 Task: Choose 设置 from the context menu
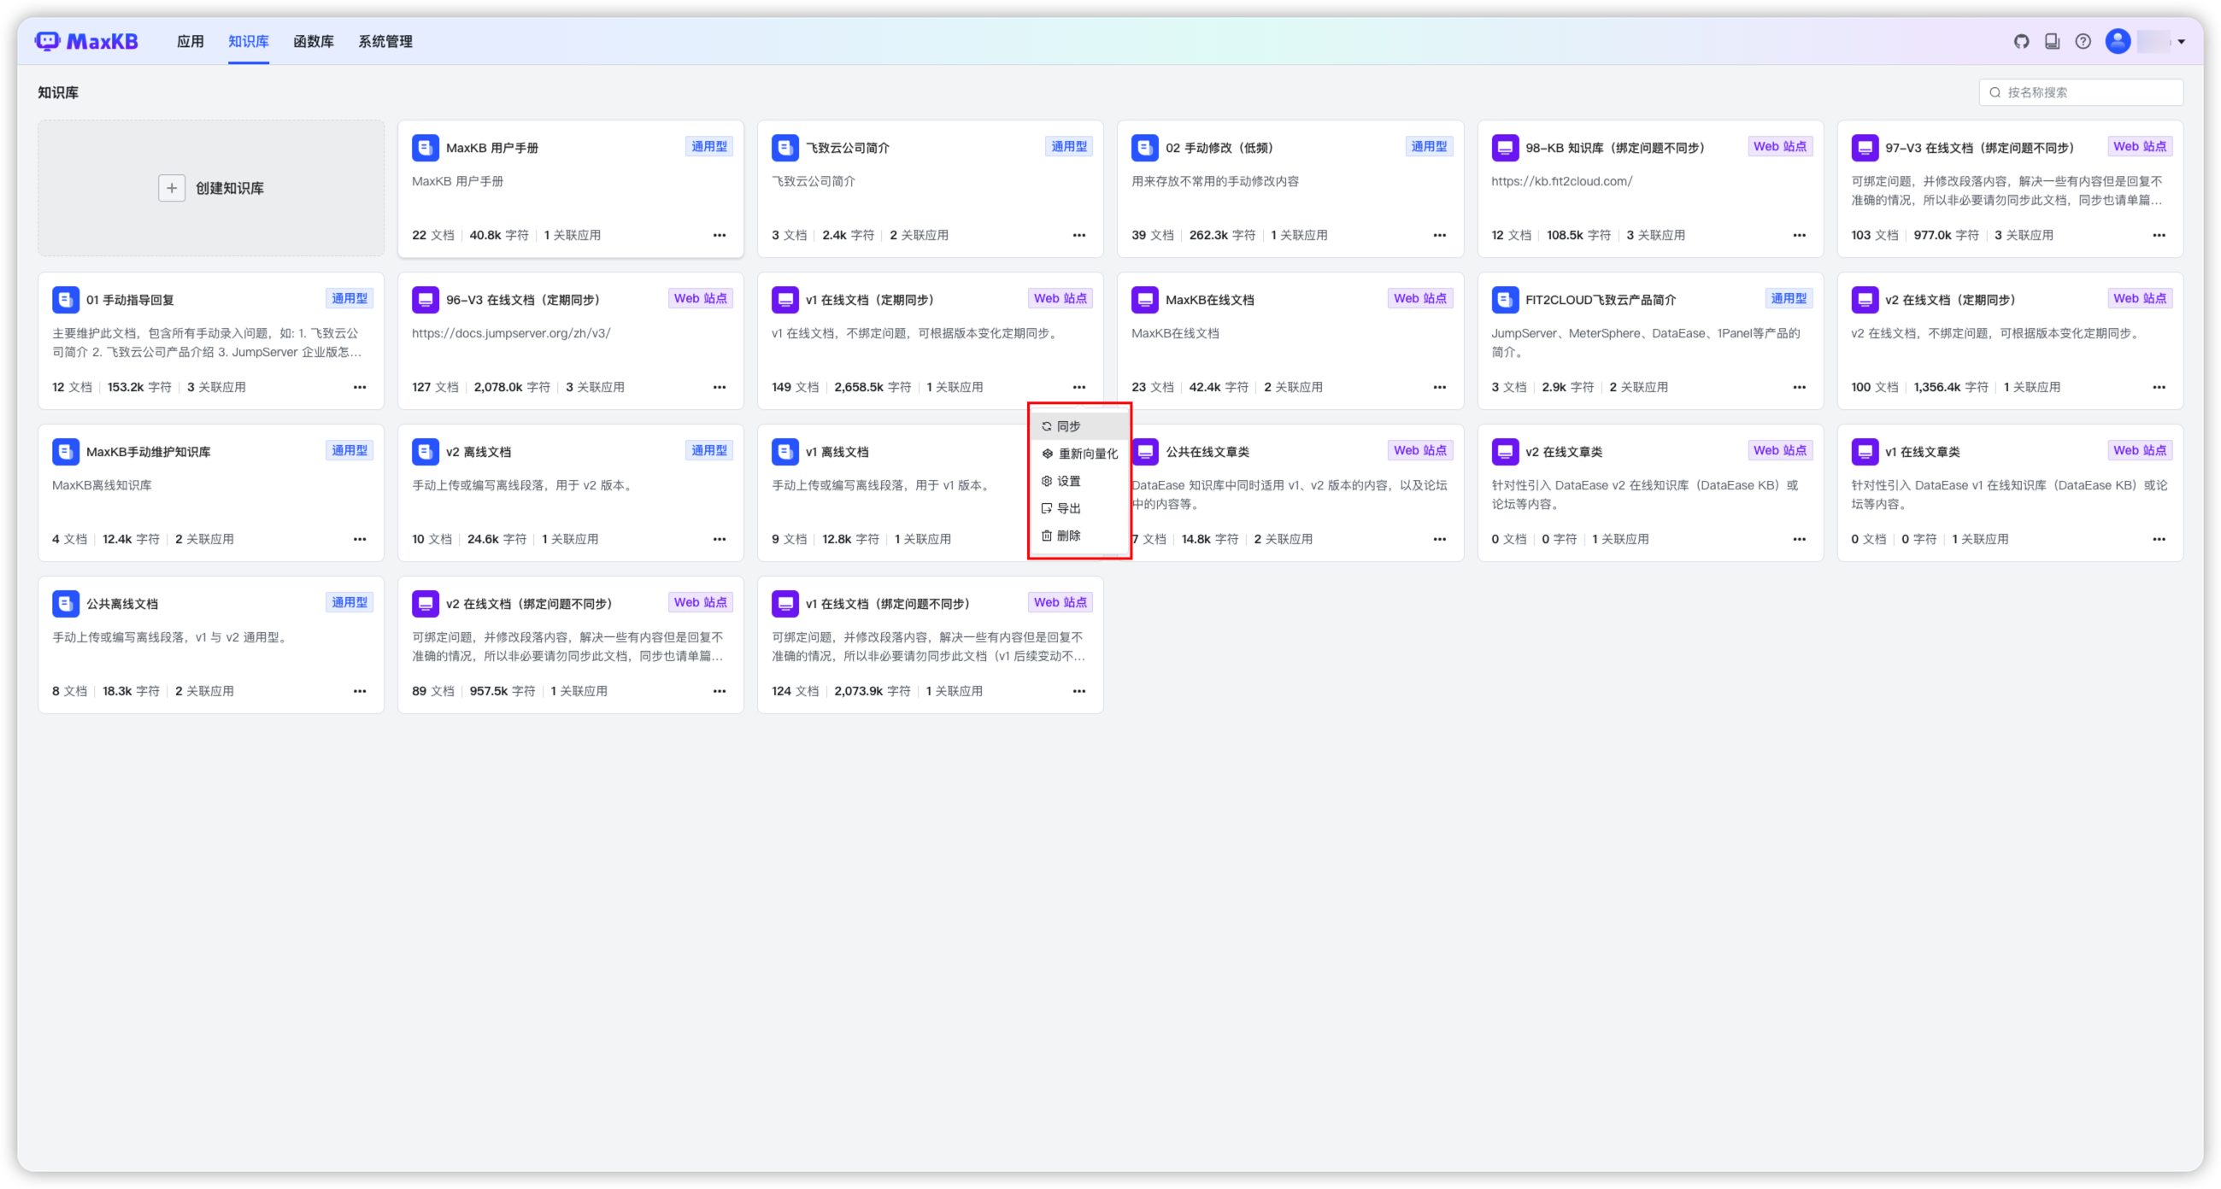(1068, 482)
